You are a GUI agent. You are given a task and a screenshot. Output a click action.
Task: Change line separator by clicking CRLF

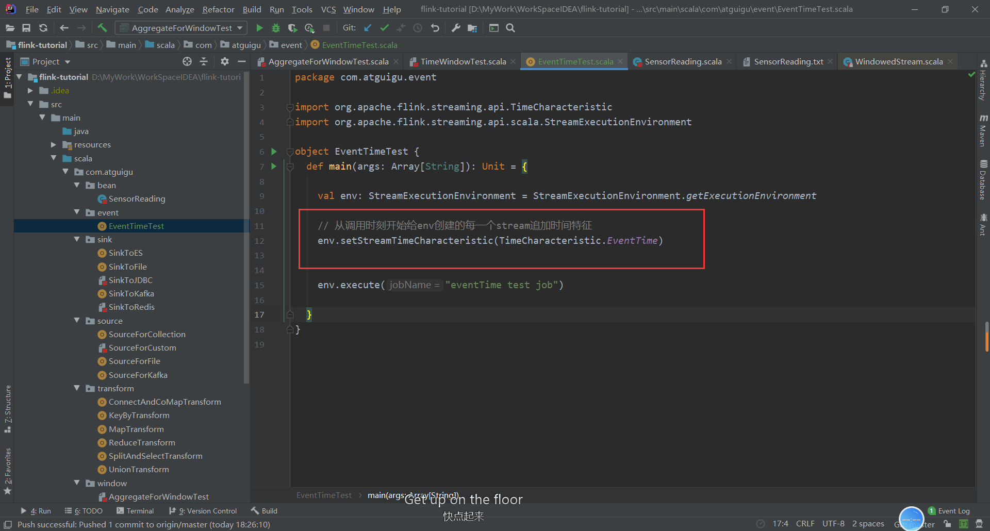tap(805, 523)
